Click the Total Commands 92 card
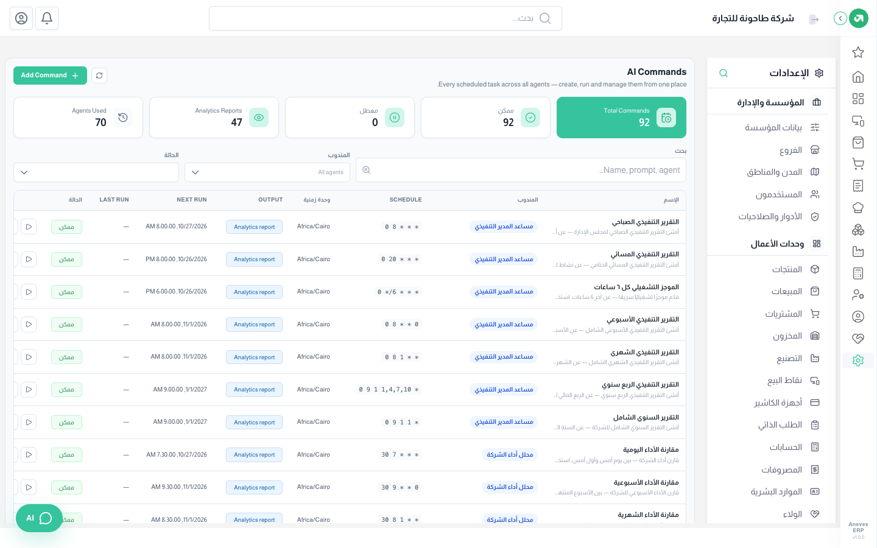Image resolution: width=877 pixels, height=548 pixels. [621, 118]
